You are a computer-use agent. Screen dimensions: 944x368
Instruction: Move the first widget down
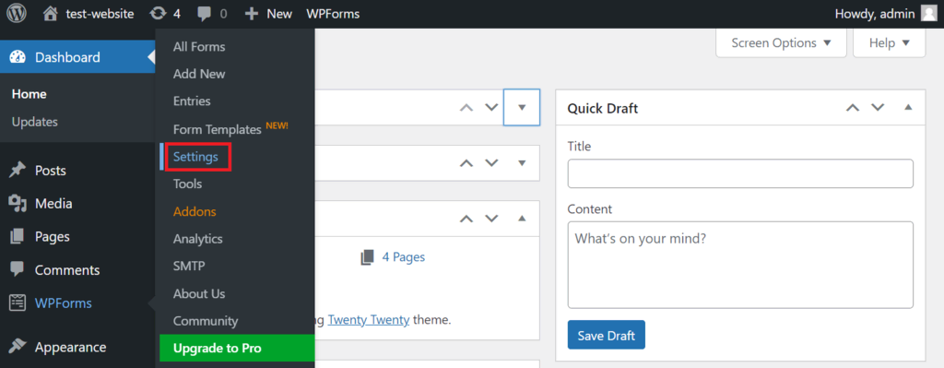click(492, 108)
